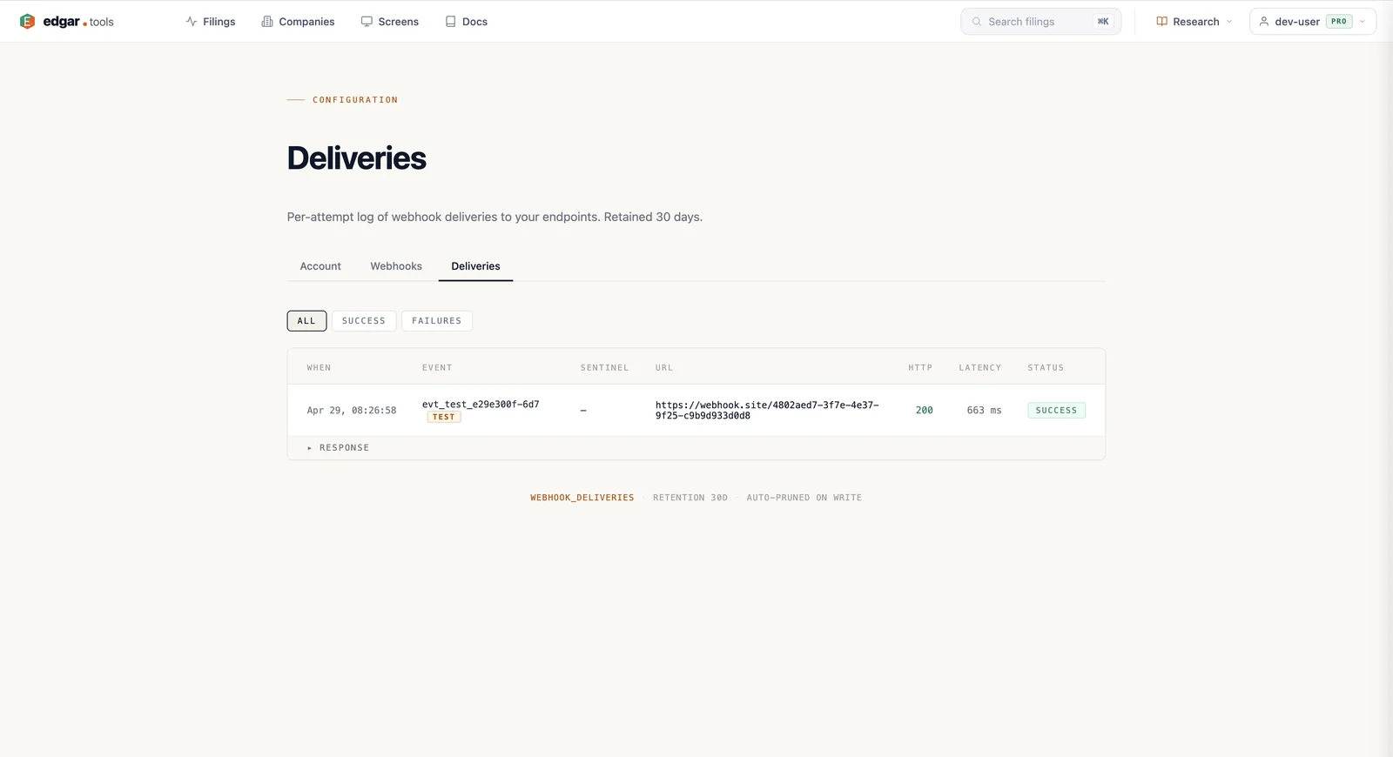Click the LATENCY column header
Screen dimensions: 1393x757
[980, 368]
